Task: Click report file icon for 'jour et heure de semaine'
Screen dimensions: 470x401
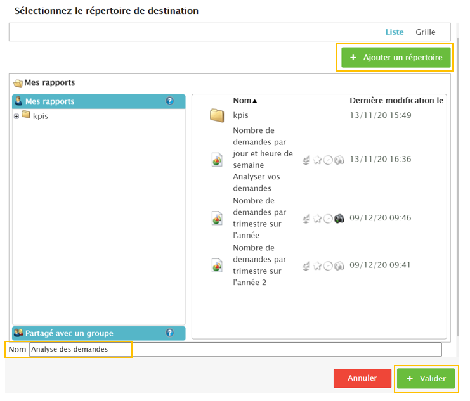Action: [217, 160]
